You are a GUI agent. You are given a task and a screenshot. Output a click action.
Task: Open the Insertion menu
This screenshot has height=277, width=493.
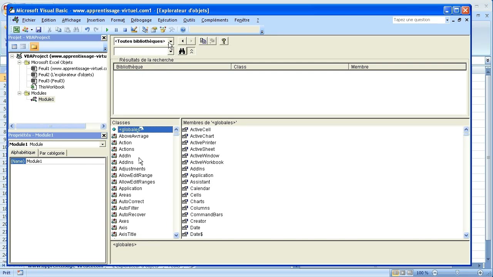click(x=96, y=20)
